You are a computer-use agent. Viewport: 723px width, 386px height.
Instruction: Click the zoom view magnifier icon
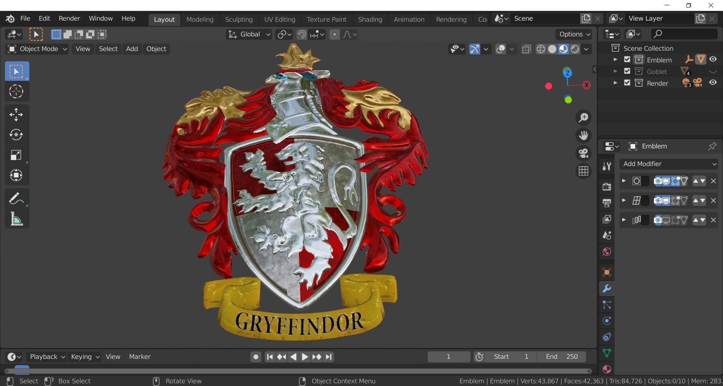click(584, 118)
